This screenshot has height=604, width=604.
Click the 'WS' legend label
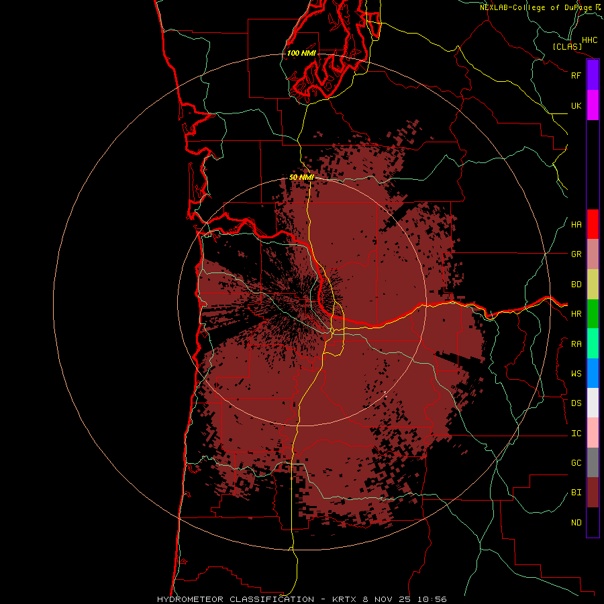point(576,374)
